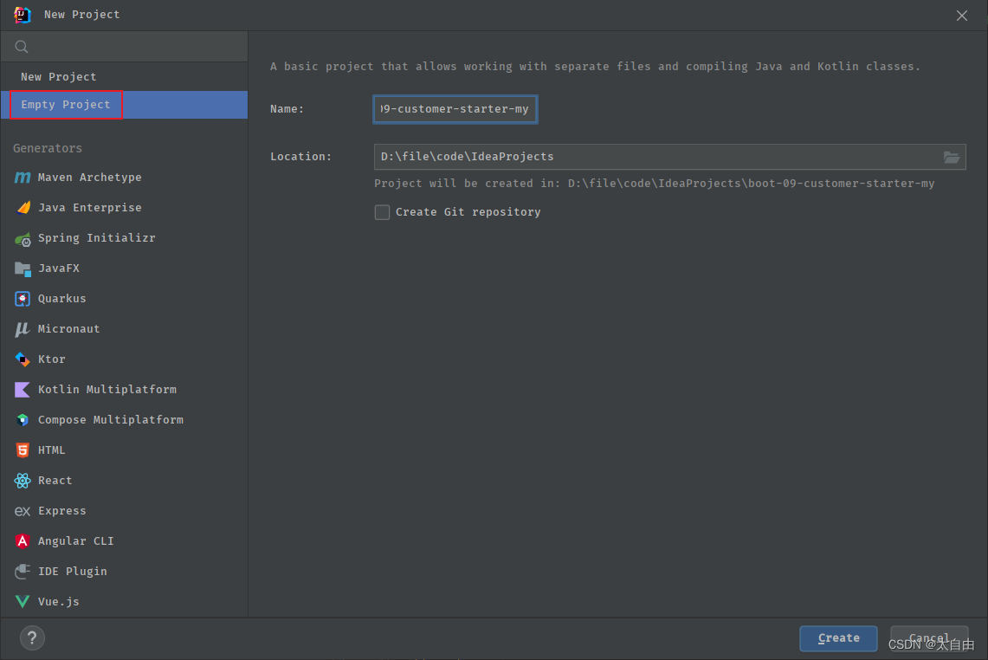Select Kotlin Multiplatform label

[107, 390]
